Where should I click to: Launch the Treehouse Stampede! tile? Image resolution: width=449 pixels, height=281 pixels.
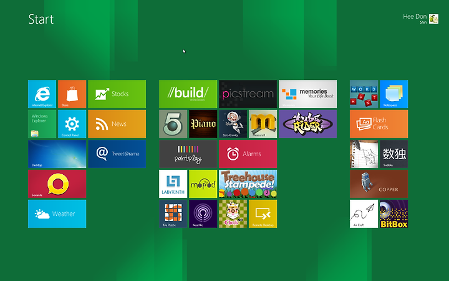point(248,184)
